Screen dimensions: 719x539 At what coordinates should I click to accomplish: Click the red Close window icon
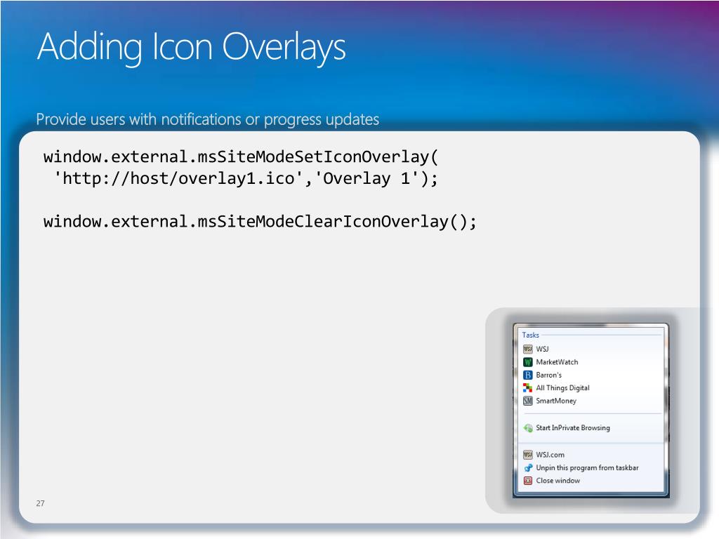(x=528, y=481)
